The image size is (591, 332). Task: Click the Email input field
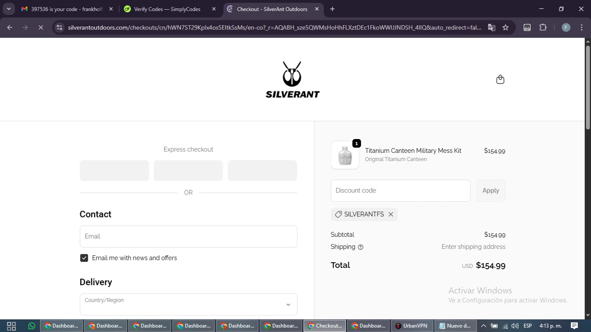point(188,236)
